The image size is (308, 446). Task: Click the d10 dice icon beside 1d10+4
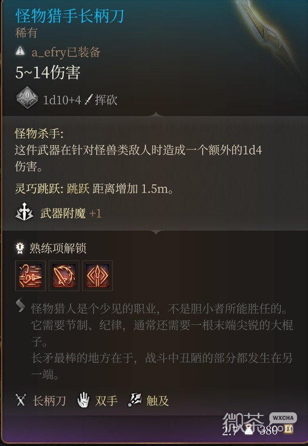click(27, 97)
